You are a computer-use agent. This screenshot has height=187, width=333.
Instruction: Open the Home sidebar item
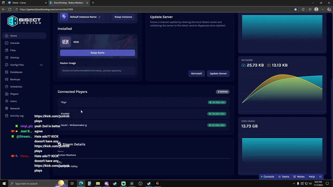coord(24,36)
